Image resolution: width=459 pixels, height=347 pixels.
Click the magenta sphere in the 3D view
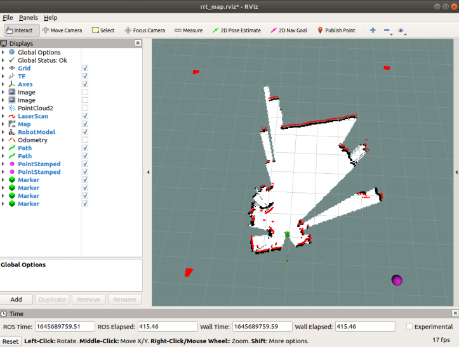[x=397, y=280]
